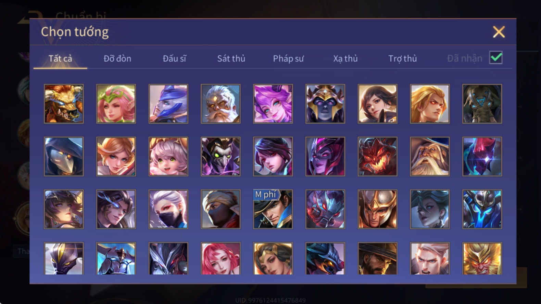The image size is (541, 304).
Task: Select the orange lion beast hero portrait
Action: point(64,104)
